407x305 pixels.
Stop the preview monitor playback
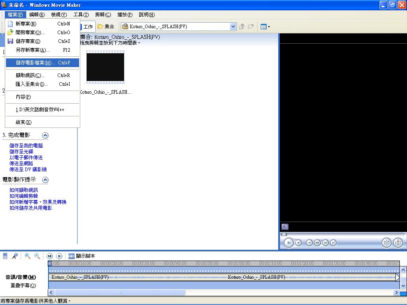[x=298, y=243]
